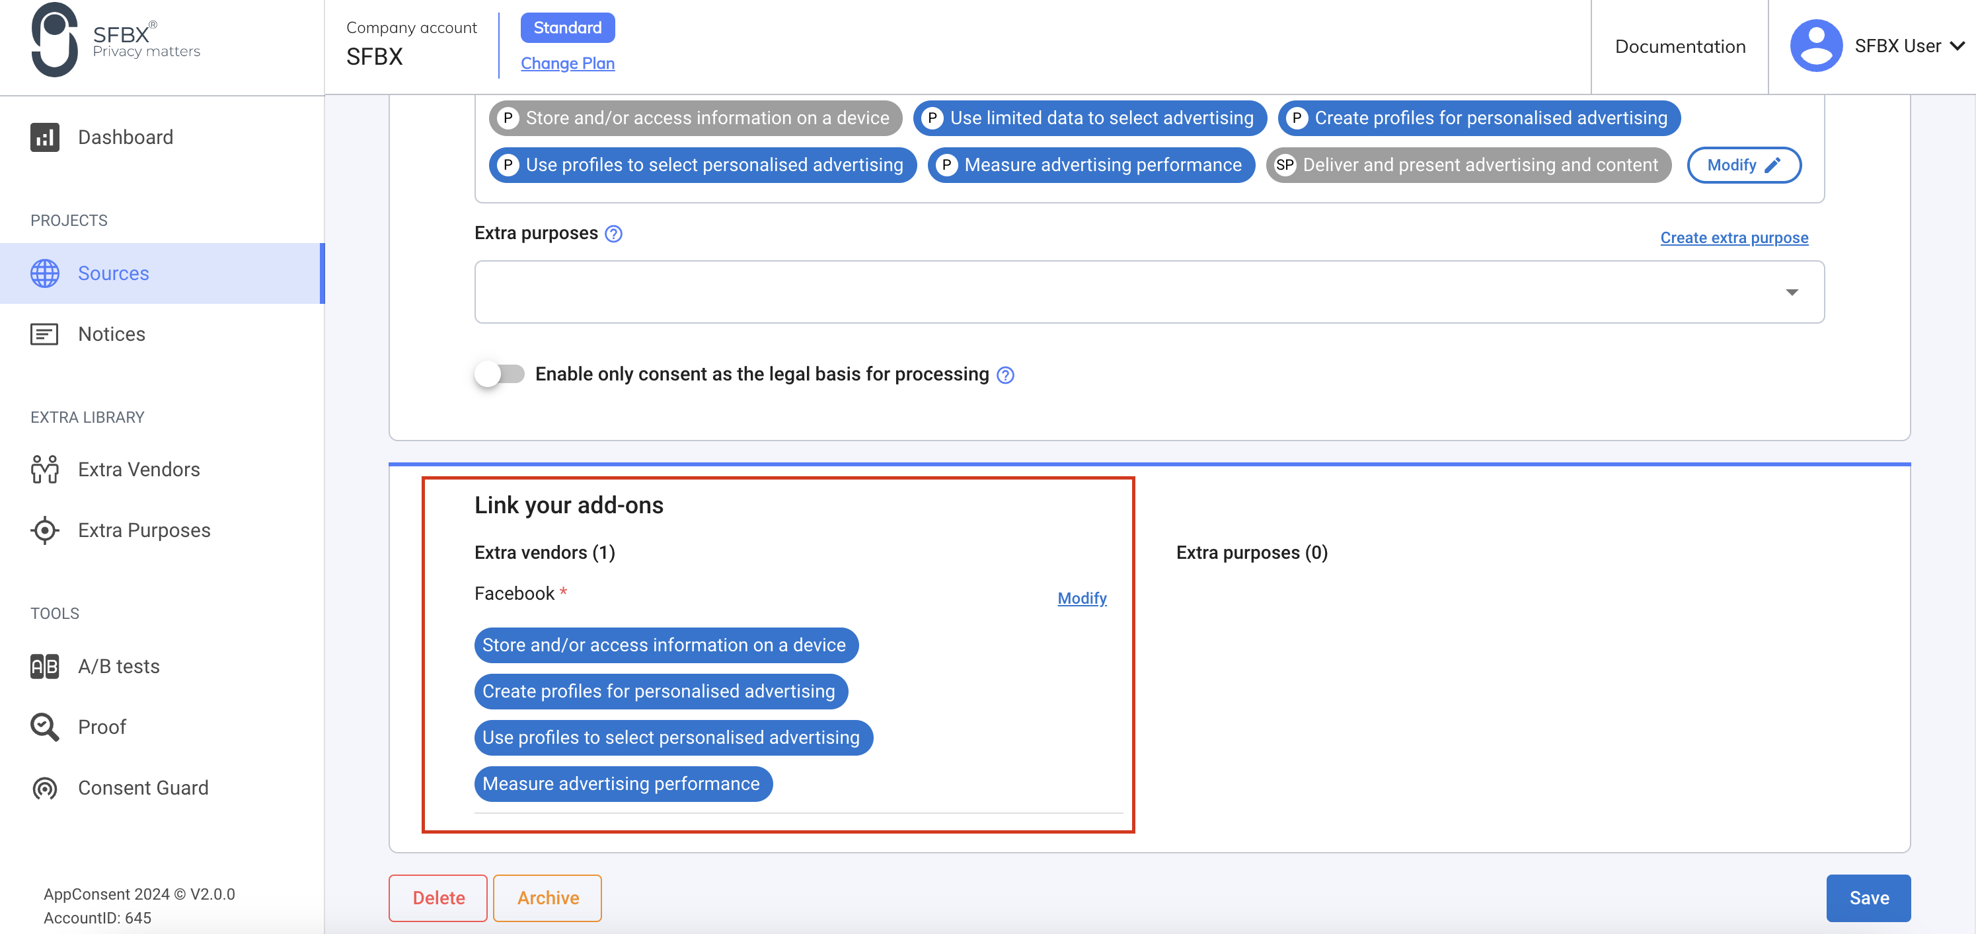This screenshot has width=1976, height=934.
Task: Open the Extra purposes help tooltip
Action: tap(613, 234)
